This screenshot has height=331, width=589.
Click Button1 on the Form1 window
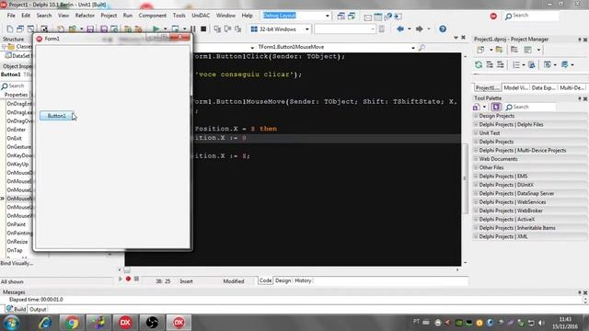56,116
